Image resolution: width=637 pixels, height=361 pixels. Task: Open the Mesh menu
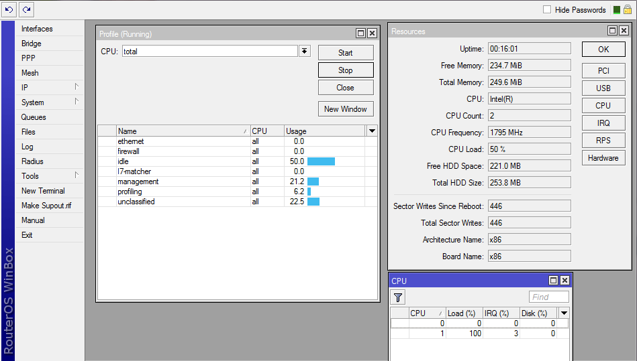pos(30,73)
